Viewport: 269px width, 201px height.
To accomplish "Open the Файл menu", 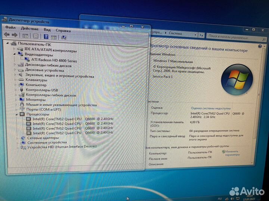I will point(10,27).
